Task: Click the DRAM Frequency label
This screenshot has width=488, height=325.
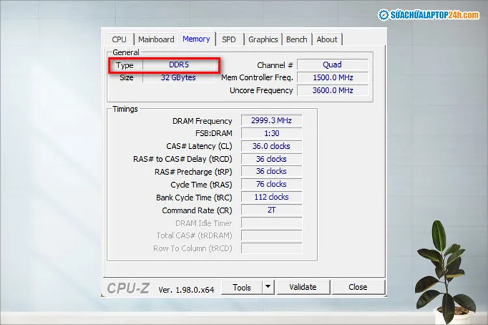Action: coord(202,121)
